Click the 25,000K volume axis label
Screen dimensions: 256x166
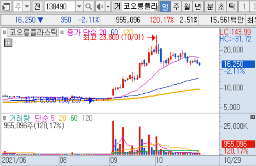(236, 126)
